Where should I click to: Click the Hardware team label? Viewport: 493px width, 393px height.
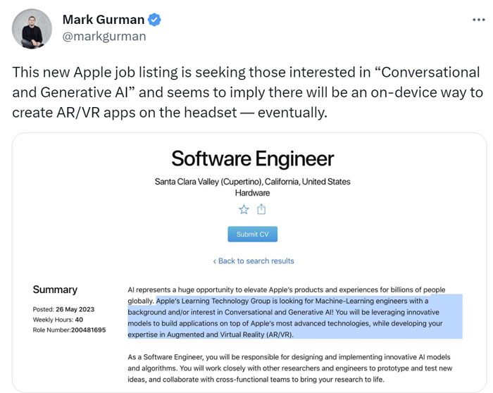[252, 193]
